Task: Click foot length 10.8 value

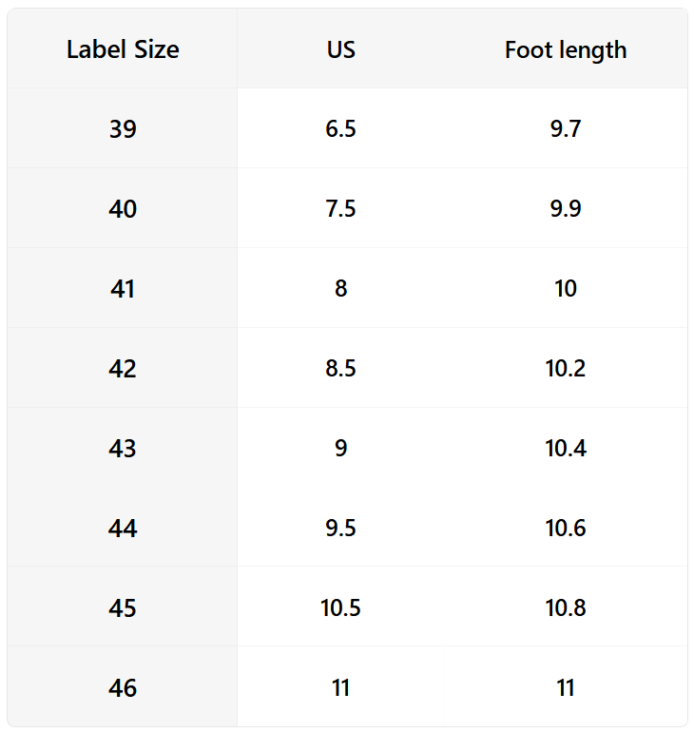Action: click(566, 607)
